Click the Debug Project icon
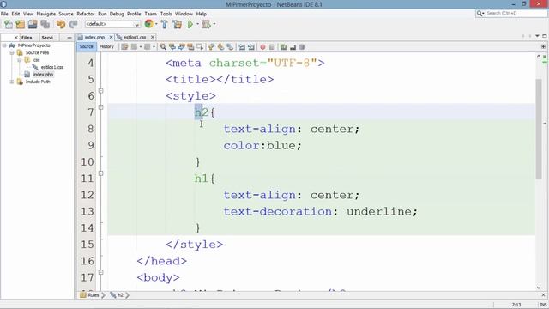Screen dimensions: 549x309 pos(206,24)
